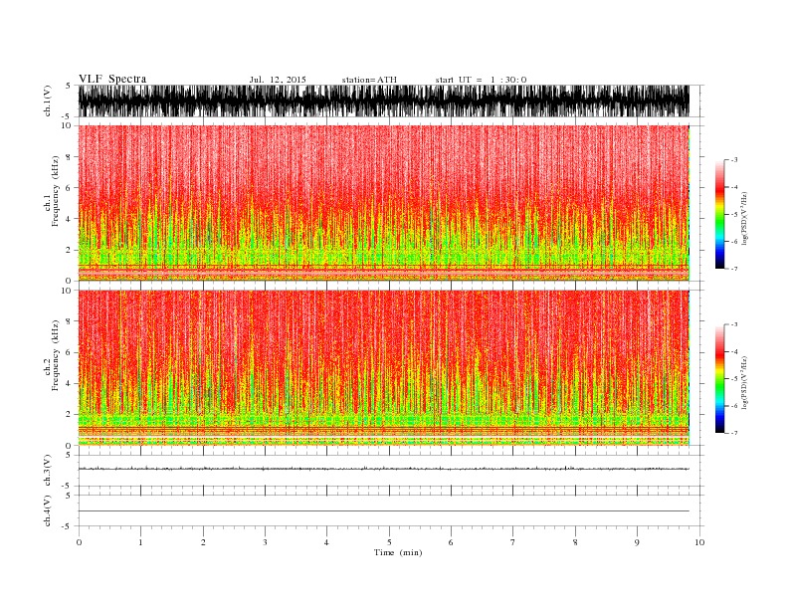Click the flat ch.4(V) waveform line
The width and height of the screenshot is (788, 609).
click(x=384, y=511)
